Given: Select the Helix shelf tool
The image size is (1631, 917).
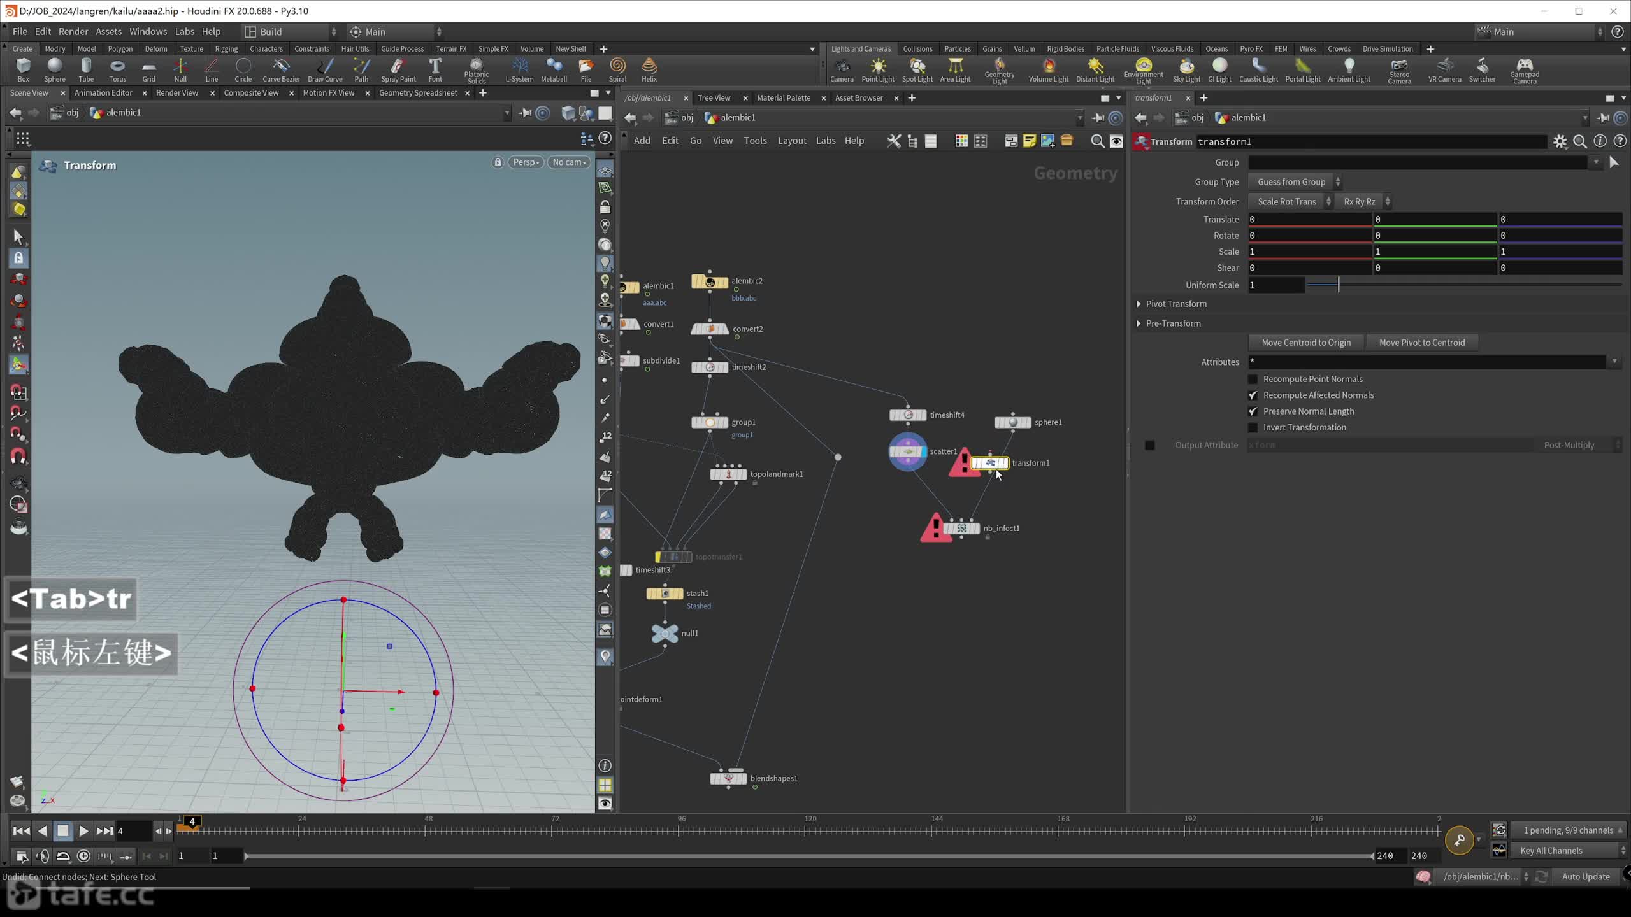Looking at the screenshot, I should click(x=649, y=69).
